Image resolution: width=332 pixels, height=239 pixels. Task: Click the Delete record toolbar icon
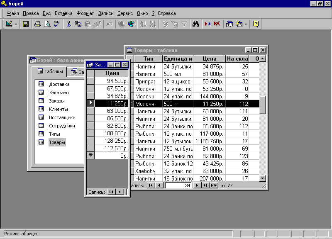[x=217, y=24]
